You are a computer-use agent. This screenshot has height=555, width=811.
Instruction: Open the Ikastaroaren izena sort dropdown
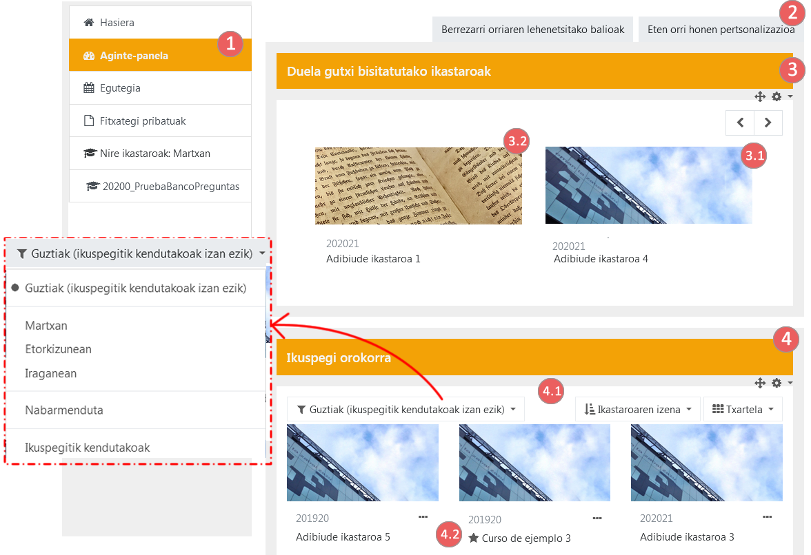[637, 409]
